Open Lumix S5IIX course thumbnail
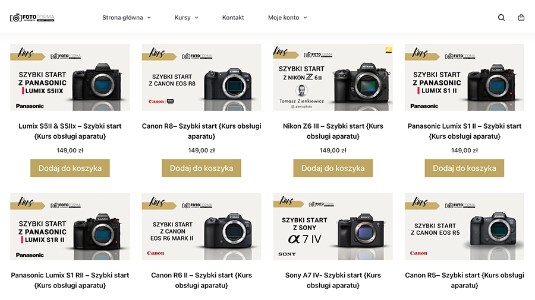535x300 pixels. pyautogui.click(x=70, y=77)
